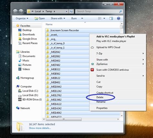Viewport: 153px width, 138px height.
Task: Click the vertical scrollbar down arrow
Action: (122, 116)
